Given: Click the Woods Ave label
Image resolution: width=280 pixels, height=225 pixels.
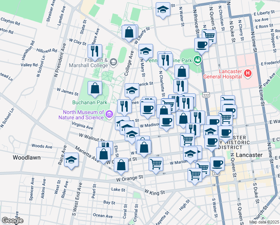Looking at the screenshot, I should coord(42,146).
